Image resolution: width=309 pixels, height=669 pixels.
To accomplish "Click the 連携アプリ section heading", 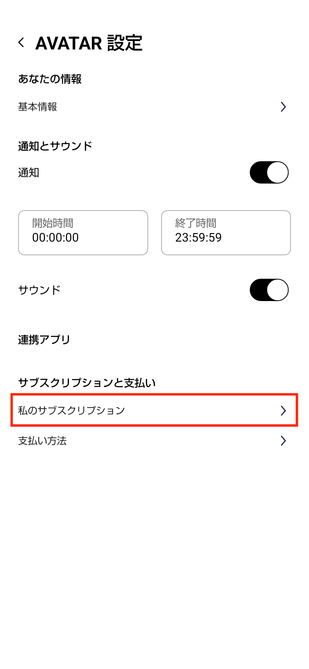I will [x=44, y=340].
